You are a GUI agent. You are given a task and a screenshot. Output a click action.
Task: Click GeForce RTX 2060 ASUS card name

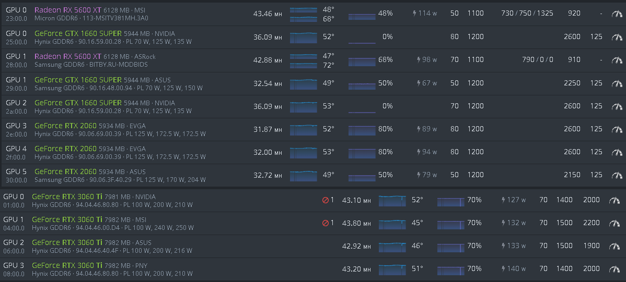pos(65,171)
